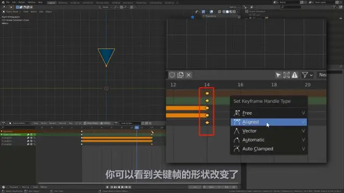Switch to Animation workspace tab

tap(128, 3)
